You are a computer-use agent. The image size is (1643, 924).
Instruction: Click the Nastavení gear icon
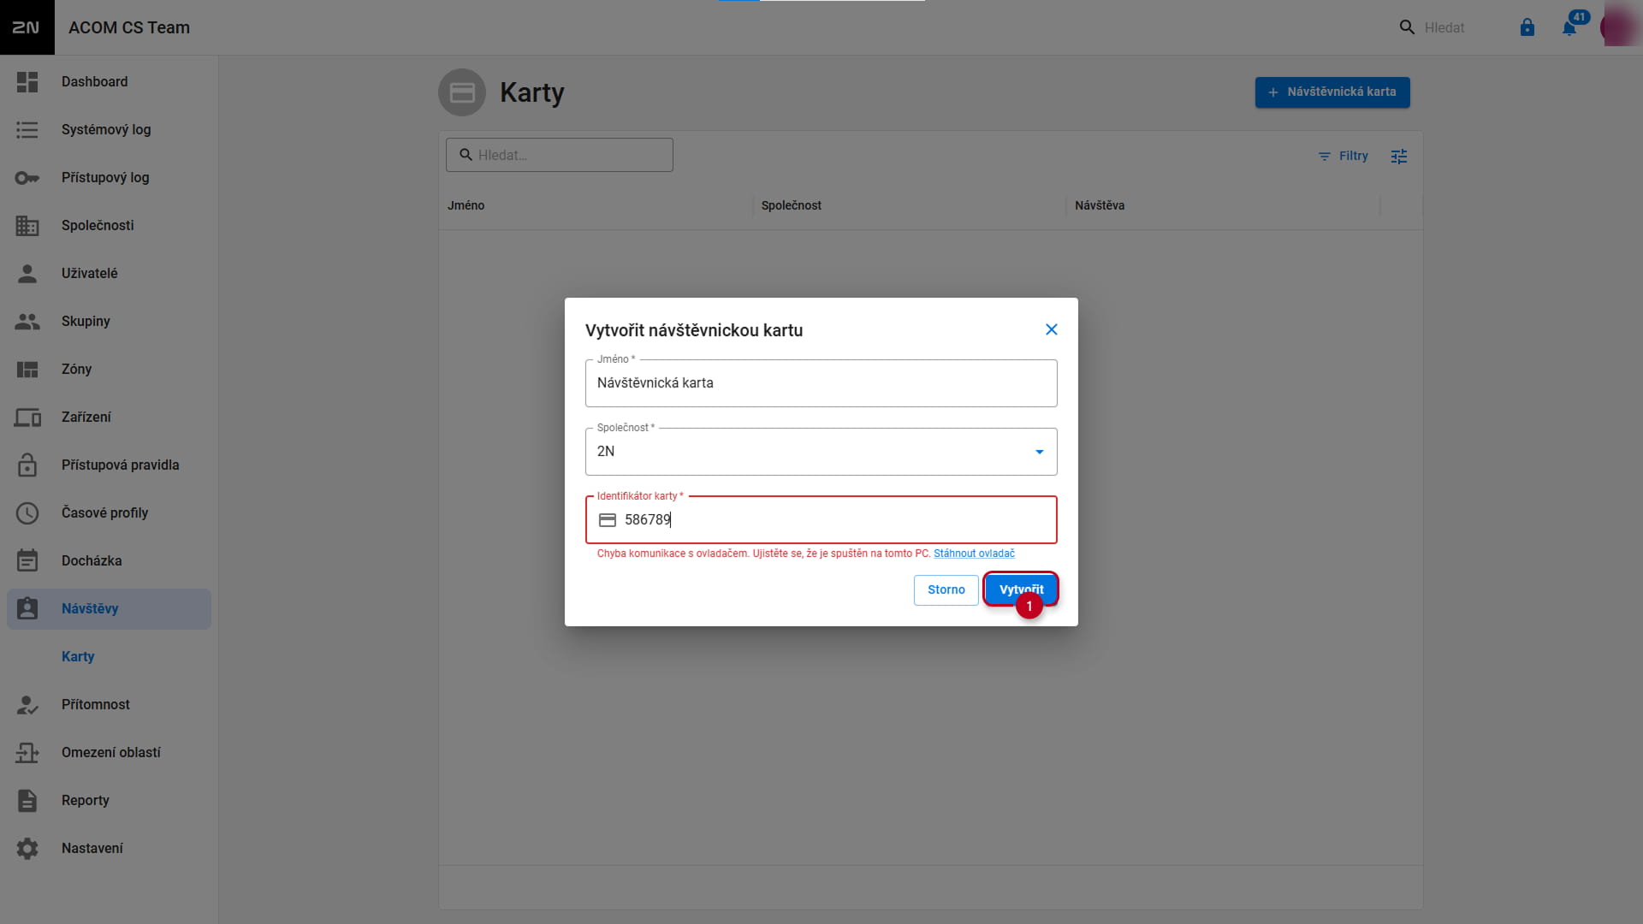(27, 849)
